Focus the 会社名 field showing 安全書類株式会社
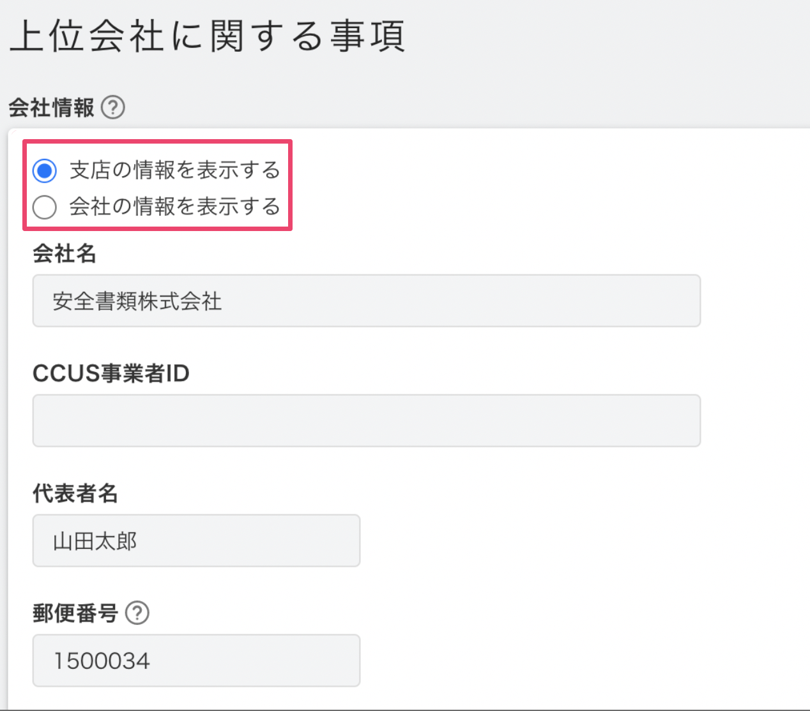Image resolution: width=810 pixels, height=711 pixels. (367, 301)
